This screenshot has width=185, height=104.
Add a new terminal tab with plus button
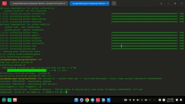pos(114,3)
